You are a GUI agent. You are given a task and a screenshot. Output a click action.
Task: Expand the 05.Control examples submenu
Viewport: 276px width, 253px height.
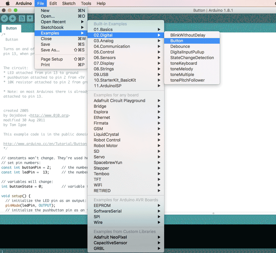click(x=126, y=52)
